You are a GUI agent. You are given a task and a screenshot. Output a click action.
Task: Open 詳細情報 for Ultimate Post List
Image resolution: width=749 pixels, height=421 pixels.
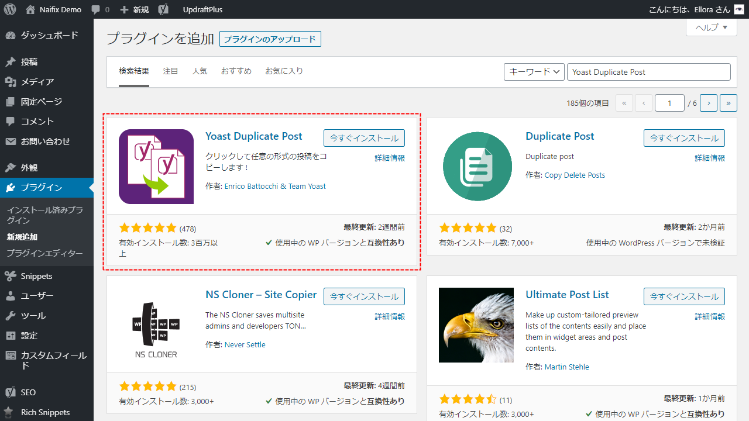click(710, 316)
